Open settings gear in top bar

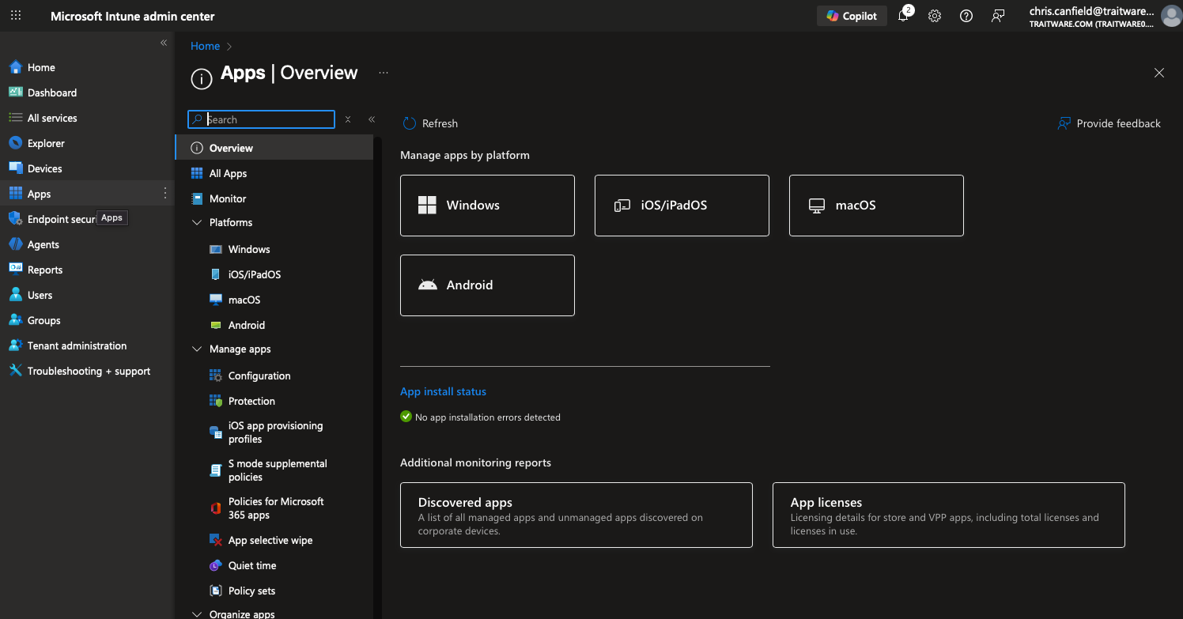(934, 16)
